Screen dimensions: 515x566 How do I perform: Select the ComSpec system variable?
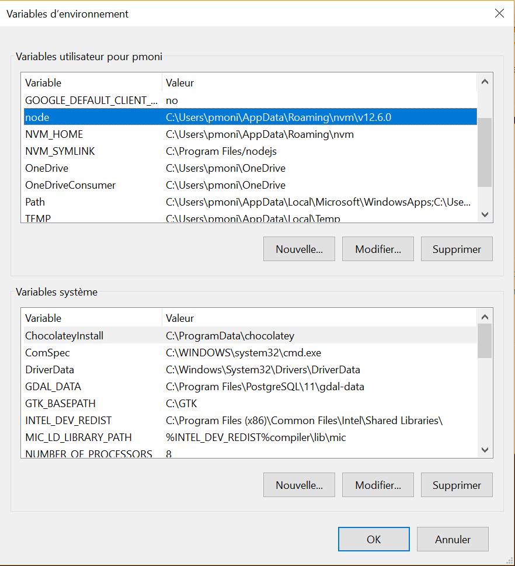click(x=250, y=352)
